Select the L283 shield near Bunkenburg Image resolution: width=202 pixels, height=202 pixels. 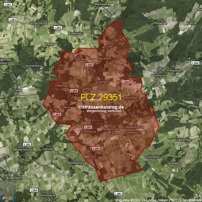(96, 148)
